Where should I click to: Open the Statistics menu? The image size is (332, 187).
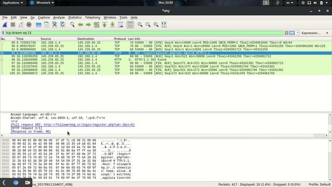(x=75, y=17)
